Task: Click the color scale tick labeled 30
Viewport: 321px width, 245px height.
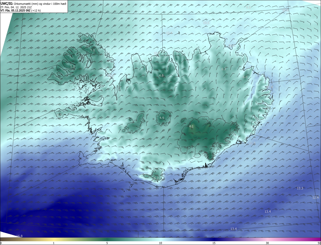Action: [267, 243]
